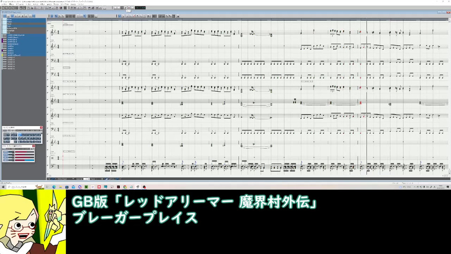Click the bass clef of the third staff
The width and height of the screenshot is (451, 254).
point(52,60)
